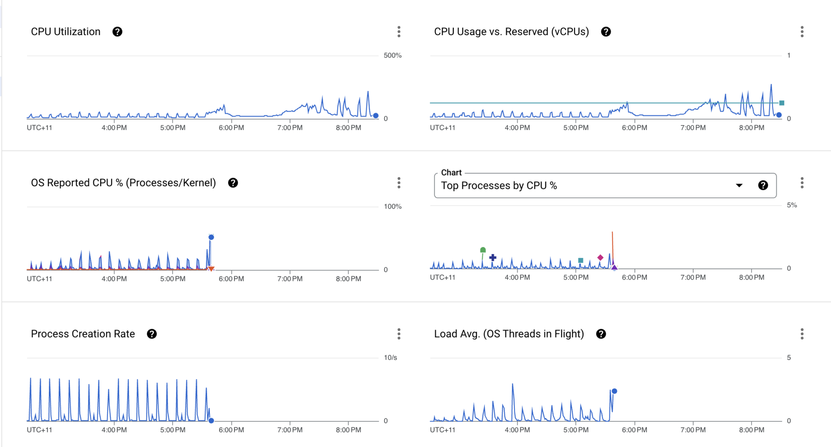Click teal square marker on reserved vCPUs line
This screenshot has width=831, height=447.
pyautogui.click(x=782, y=103)
